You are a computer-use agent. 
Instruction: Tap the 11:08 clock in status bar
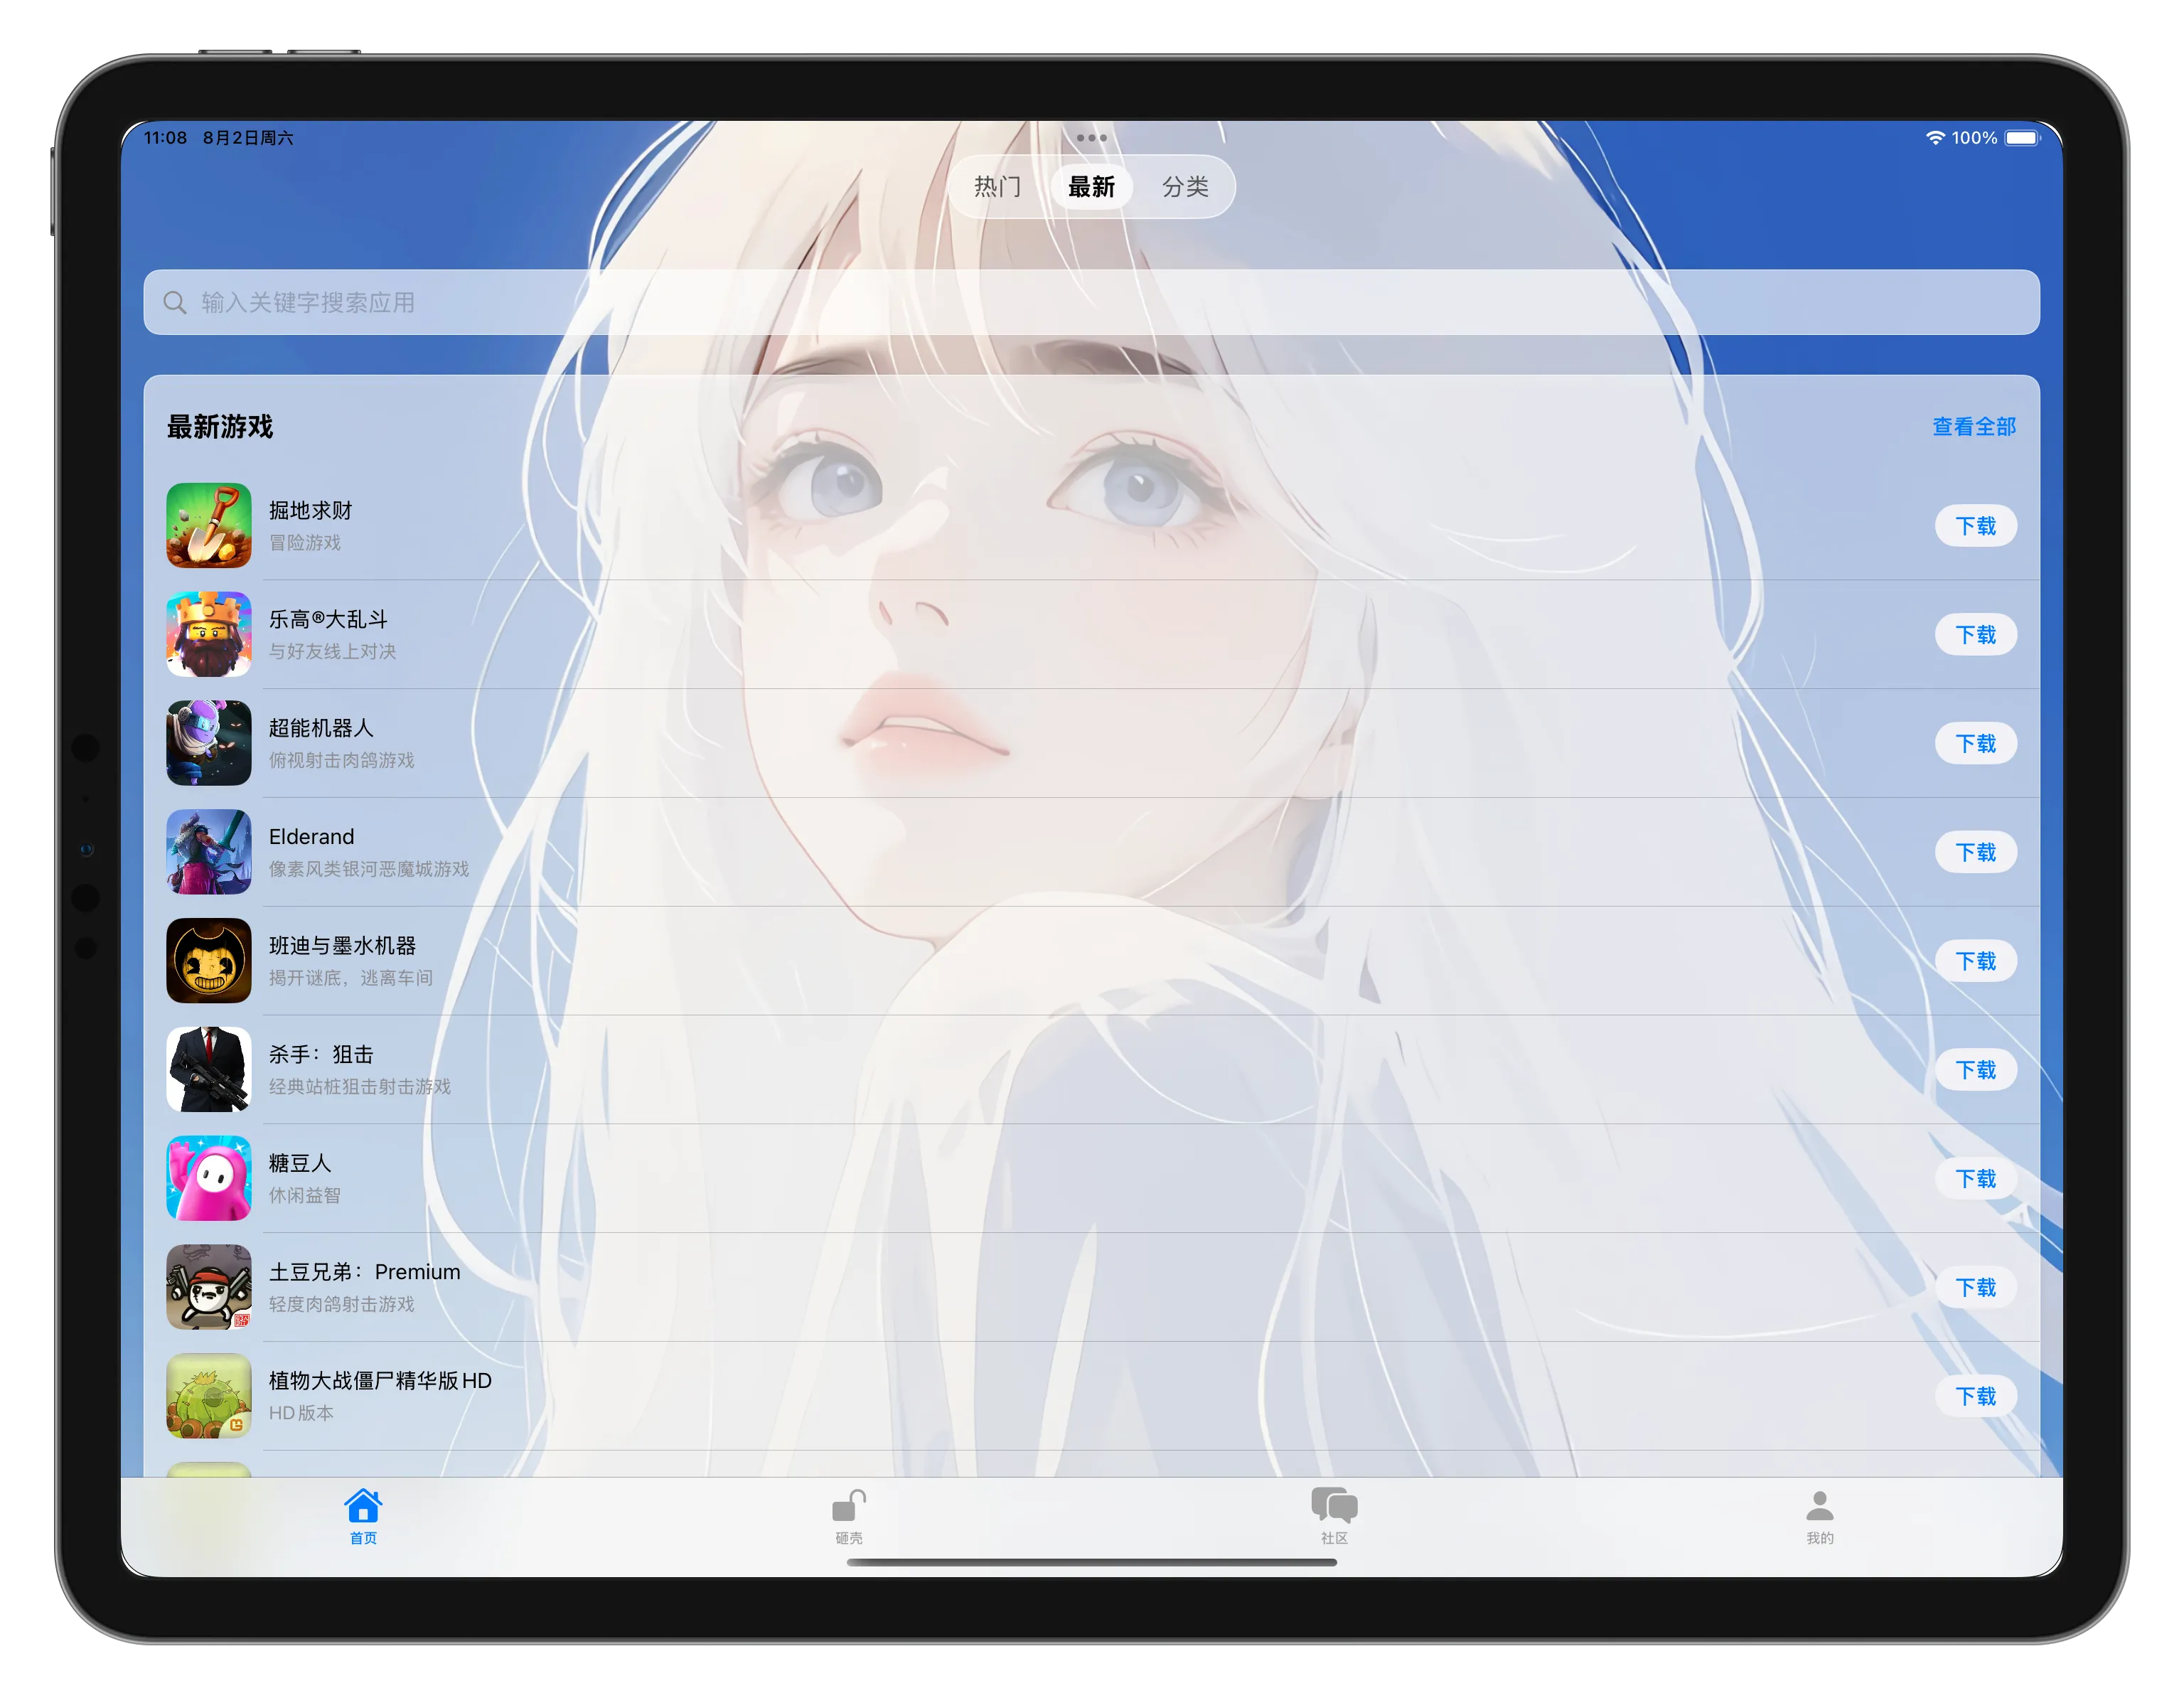[x=165, y=138]
